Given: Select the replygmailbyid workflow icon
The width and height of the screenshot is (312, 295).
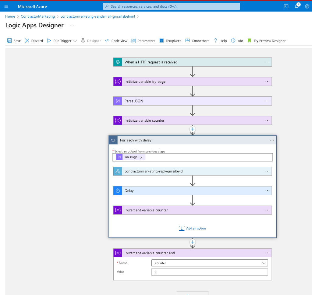Looking at the screenshot, I should 118,171.
